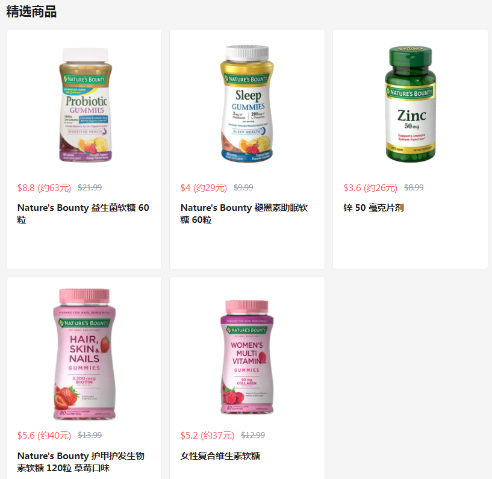Open the Sleep Gummies bottle image

pos(247,104)
